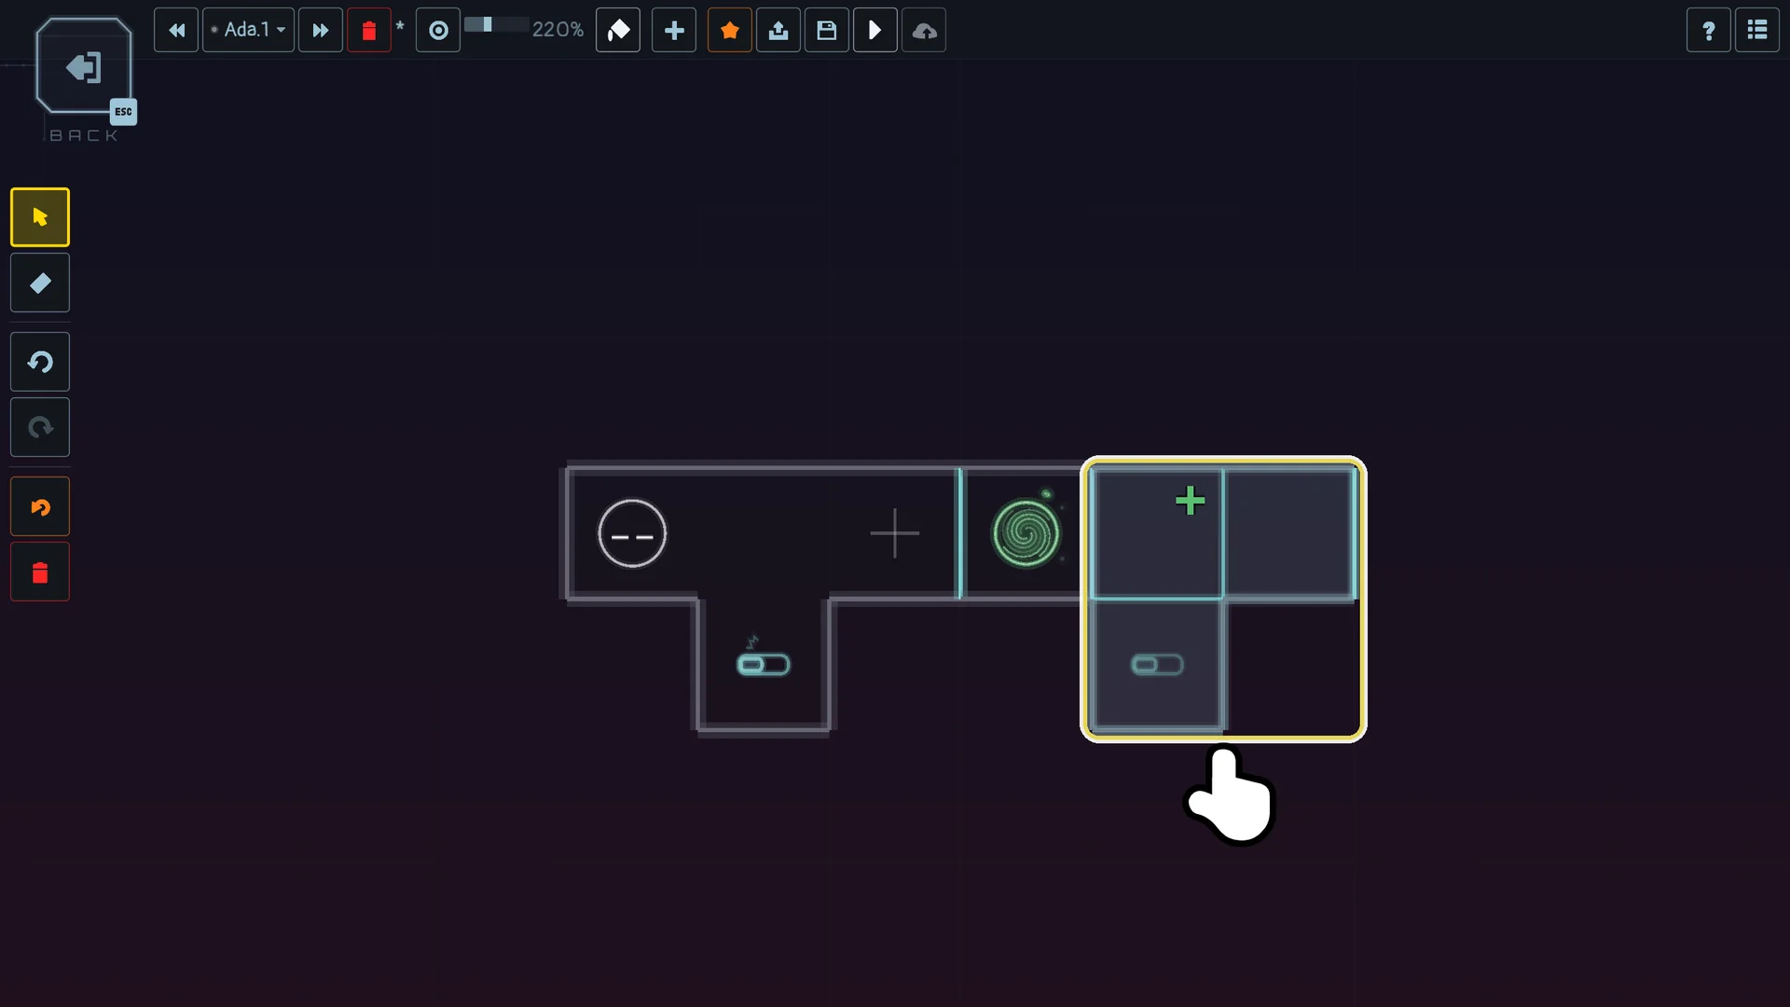Go to the previous level

pos(176,31)
